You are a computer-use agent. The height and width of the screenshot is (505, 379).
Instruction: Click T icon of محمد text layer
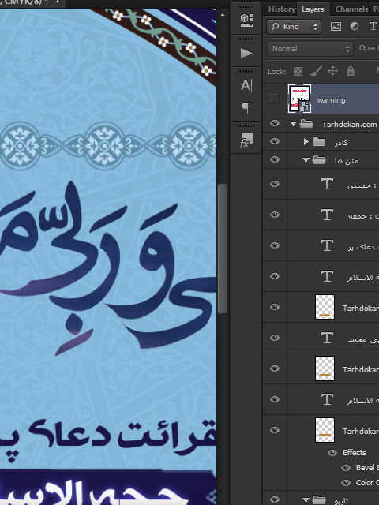pos(327,338)
